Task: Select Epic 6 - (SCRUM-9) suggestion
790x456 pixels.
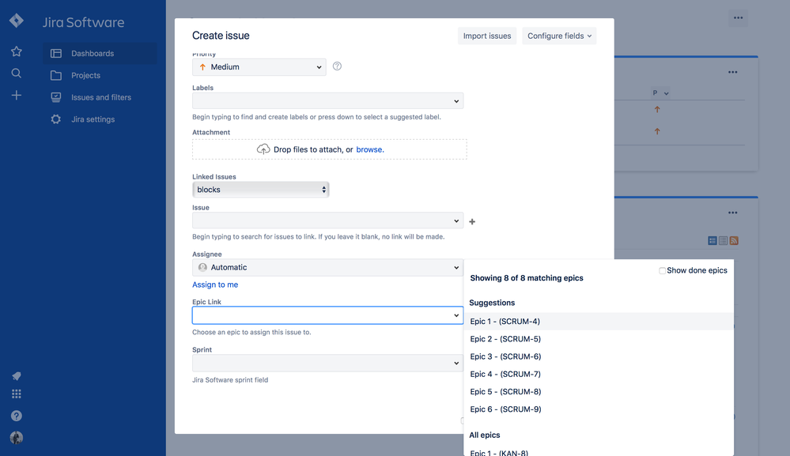Action: pos(599,409)
